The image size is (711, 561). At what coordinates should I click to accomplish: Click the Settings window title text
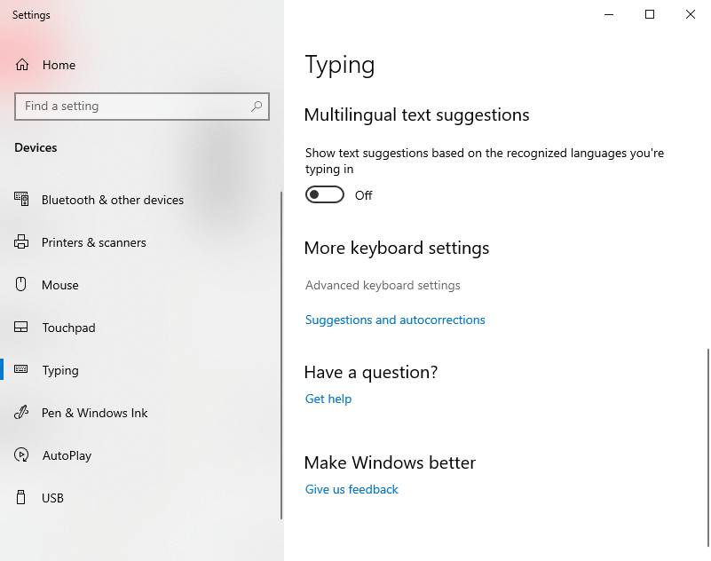click(31, 15)
